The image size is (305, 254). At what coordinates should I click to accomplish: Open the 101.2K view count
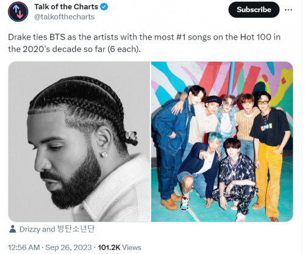[x=109, y=247]
